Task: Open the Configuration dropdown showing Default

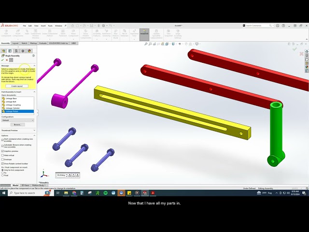Action: coord(18,120)
